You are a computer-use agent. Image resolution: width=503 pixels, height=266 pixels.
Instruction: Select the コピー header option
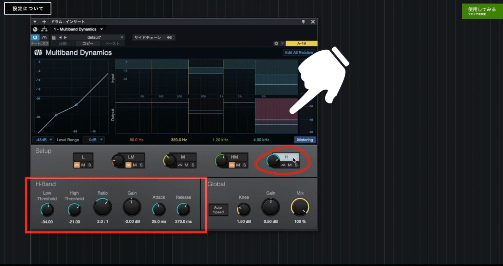click(87, 43)
